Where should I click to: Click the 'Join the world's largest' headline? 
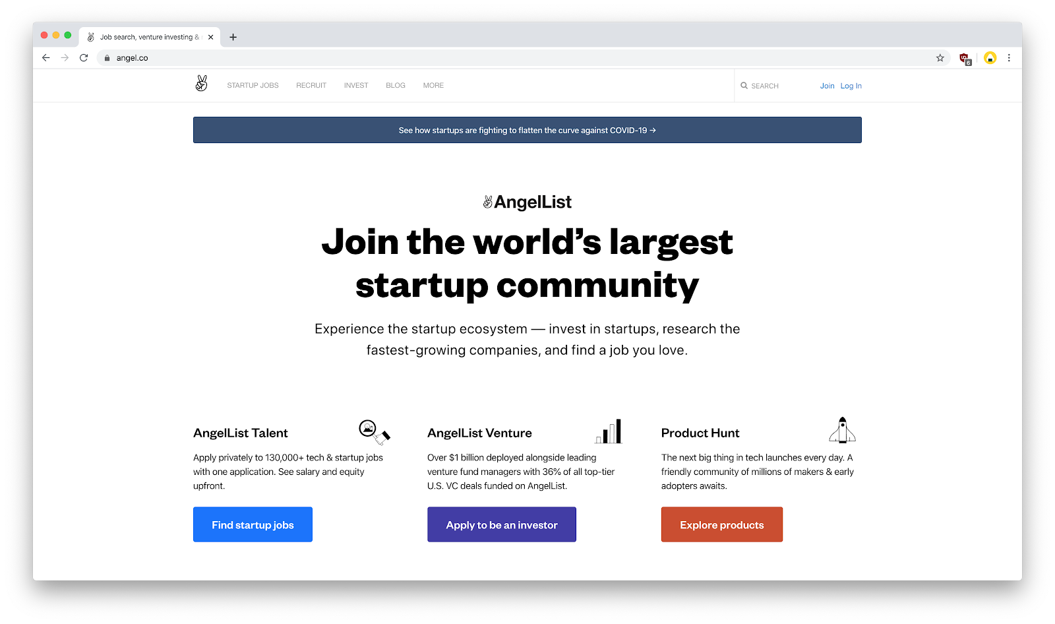point(527,264)
